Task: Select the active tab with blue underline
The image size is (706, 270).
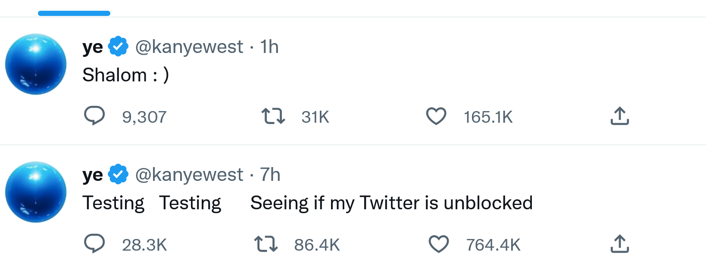Action: pos(74,9)
